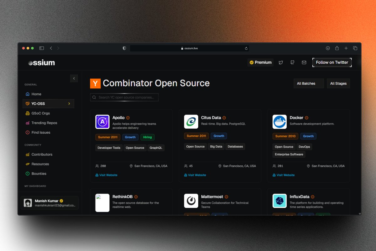Viewport: 376px width, 251px height.
Task: Expand the YC-OSS chevron arrow
Action: (x=69, y=104)
